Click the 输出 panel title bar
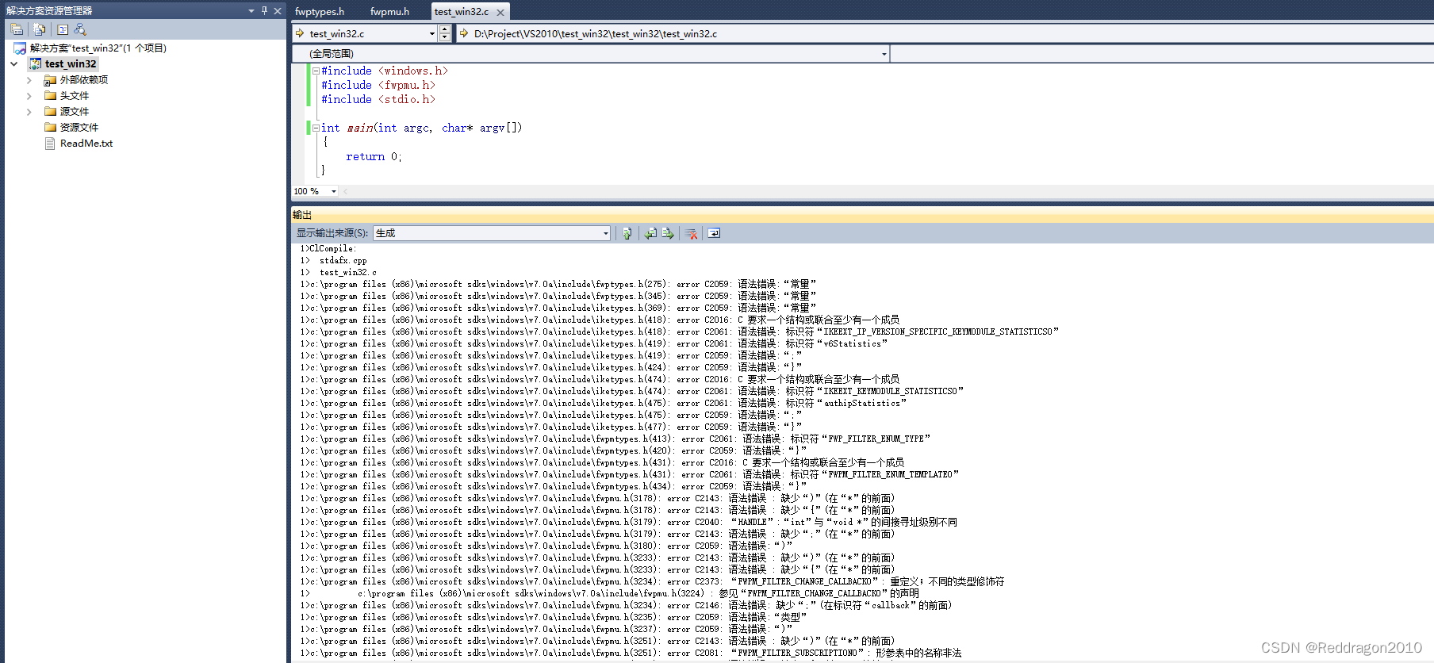Viewport: 1434px width, 663px height. [862, 215]
